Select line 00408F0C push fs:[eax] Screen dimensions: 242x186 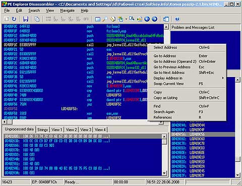(x=83, y=27)
